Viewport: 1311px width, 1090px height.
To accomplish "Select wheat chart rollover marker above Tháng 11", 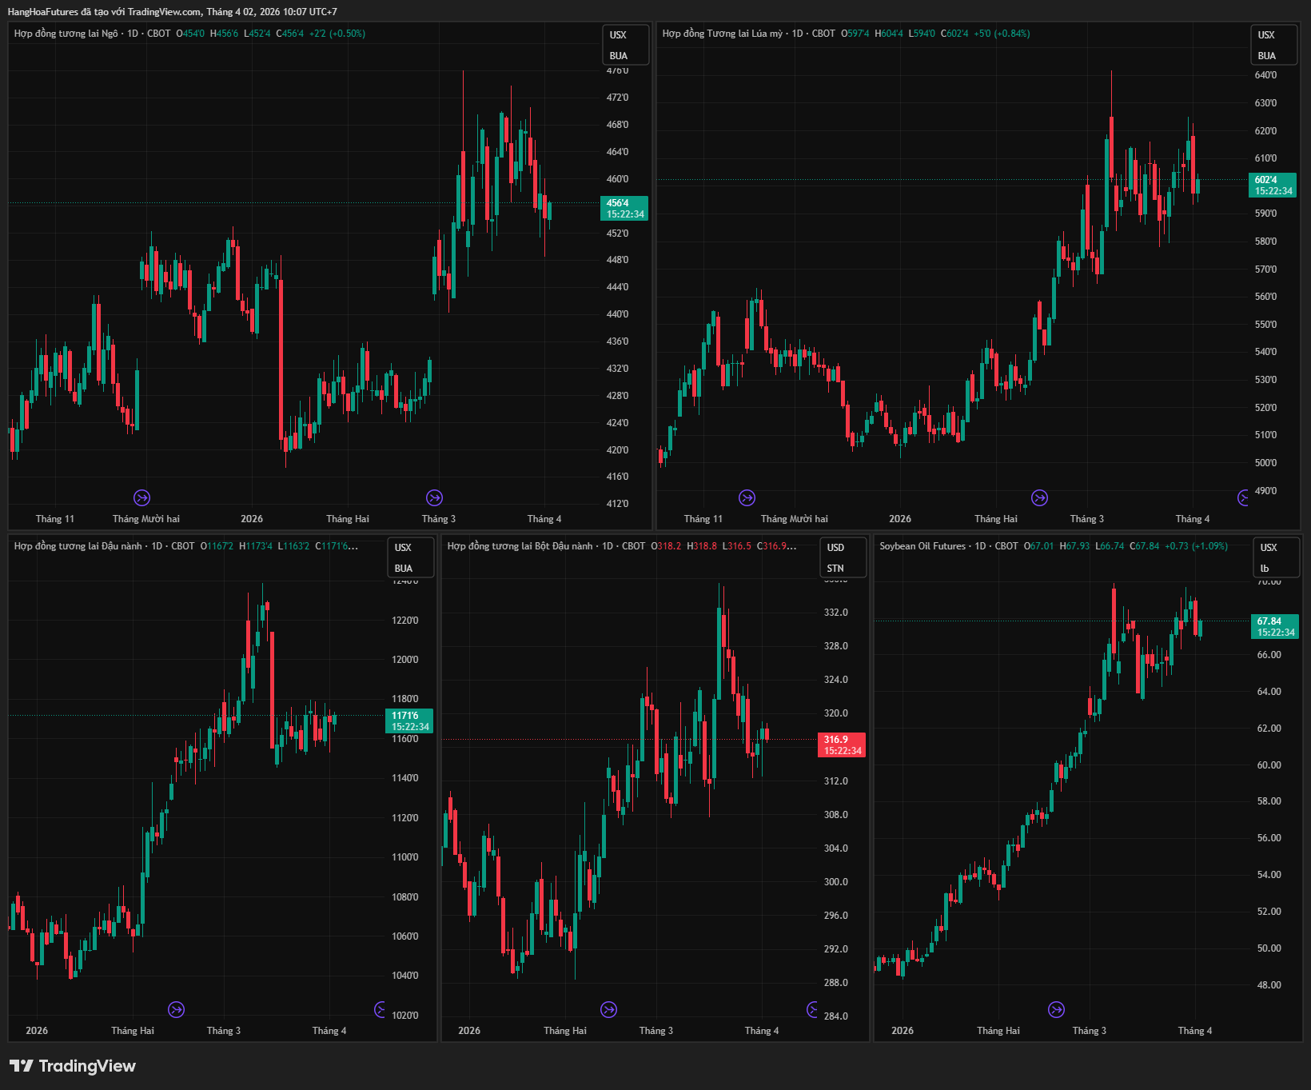I will point(747,498).
